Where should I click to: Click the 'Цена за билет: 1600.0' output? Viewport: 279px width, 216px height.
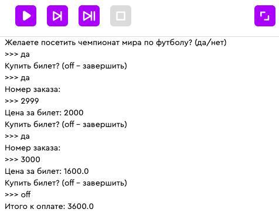point(46,171)
